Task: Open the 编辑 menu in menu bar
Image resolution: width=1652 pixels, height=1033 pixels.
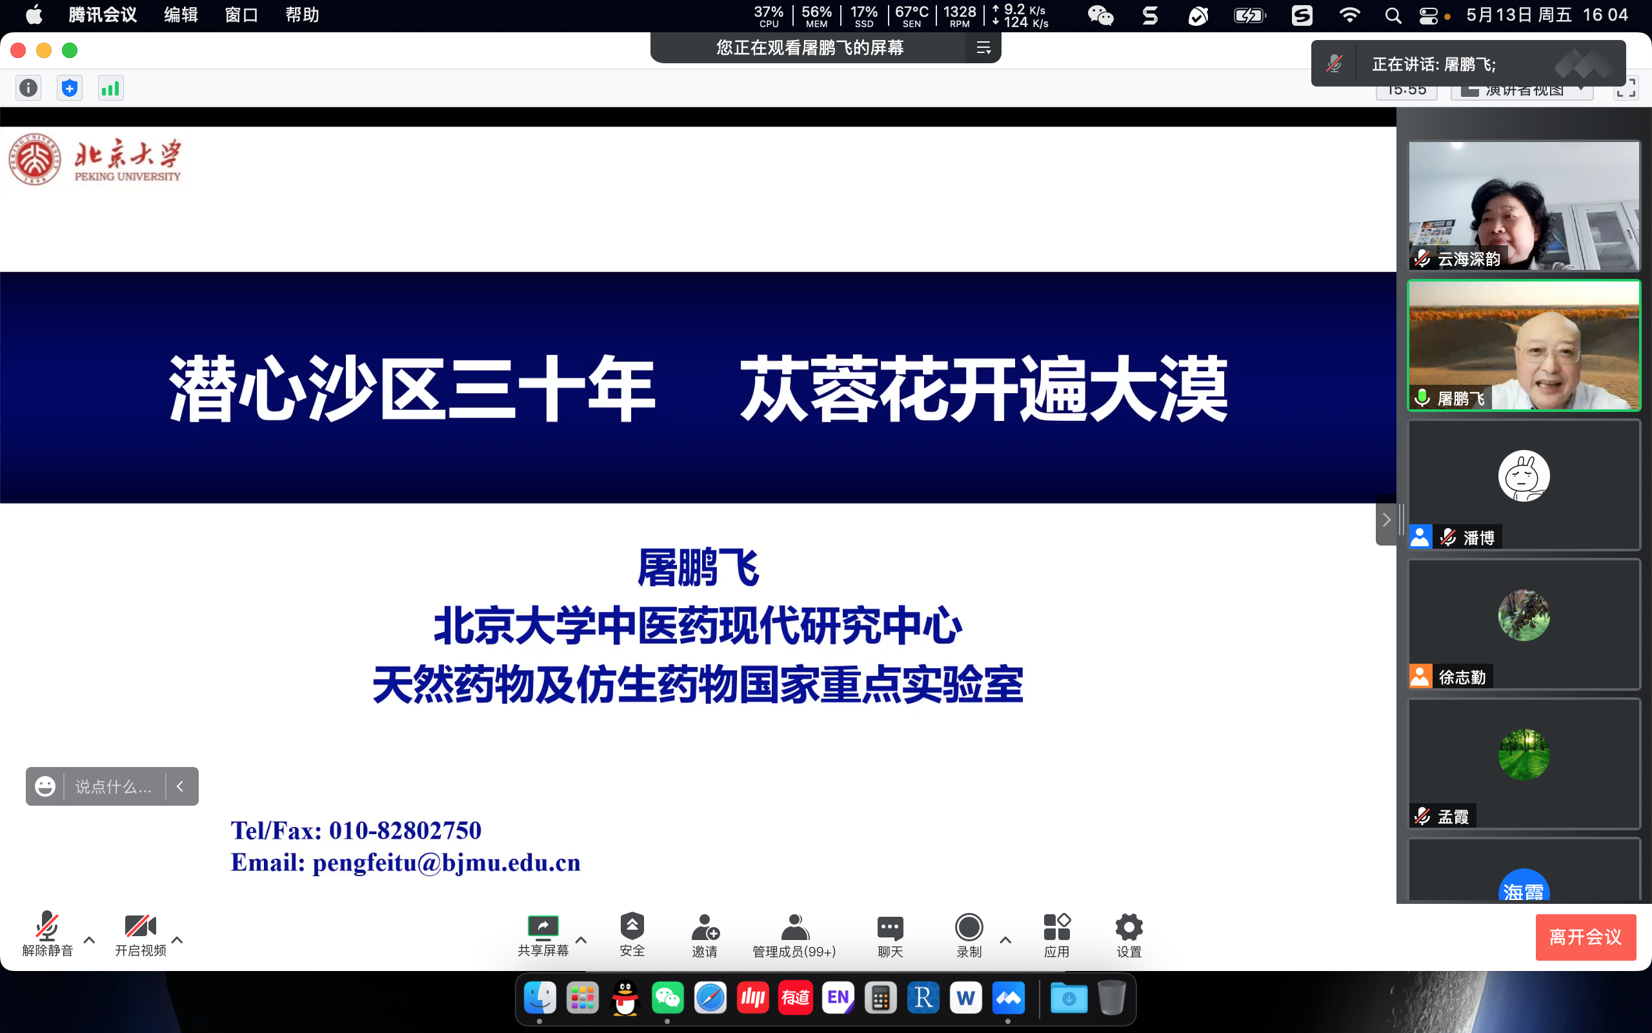Action: click(x=180, y=15)
